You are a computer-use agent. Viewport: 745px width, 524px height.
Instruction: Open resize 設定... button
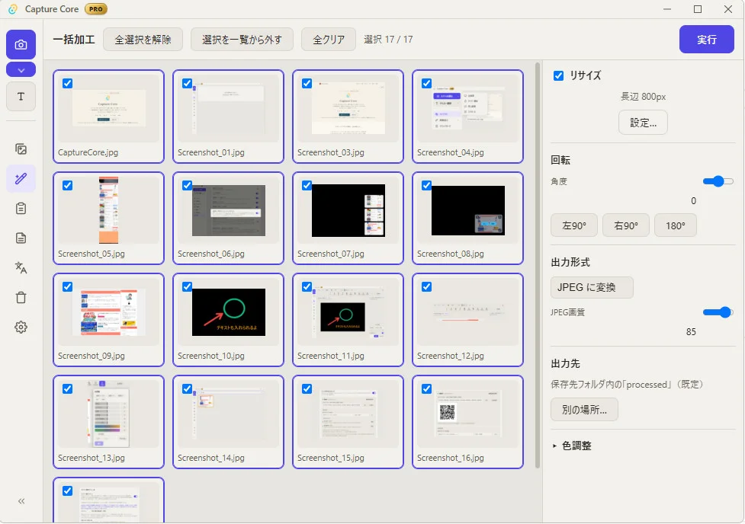(x=643, y=123)
